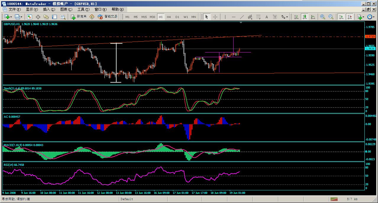
Task: Click the RSI(14) indicator label
Action: (x=14, y=165)
